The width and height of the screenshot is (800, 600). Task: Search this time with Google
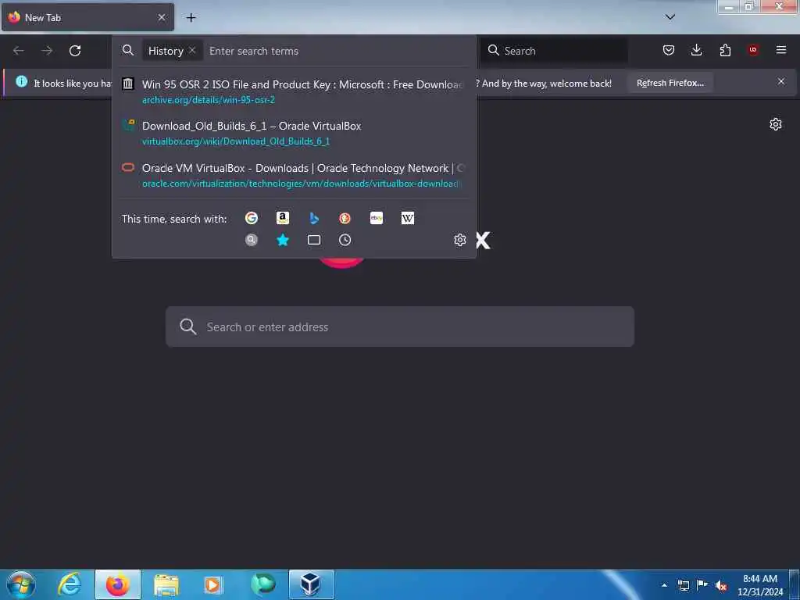coord(252,219)
